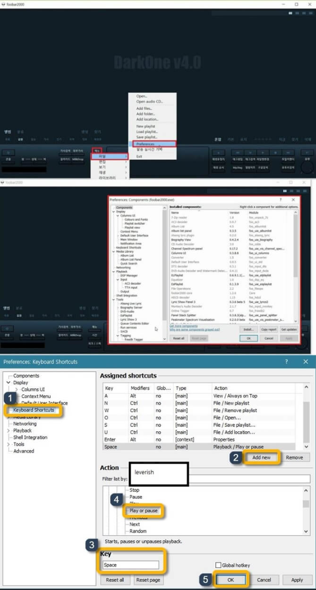This screenshot has width=316, height=590.
Task: Collapse Tools node in Components window tree
Action: 113,299
